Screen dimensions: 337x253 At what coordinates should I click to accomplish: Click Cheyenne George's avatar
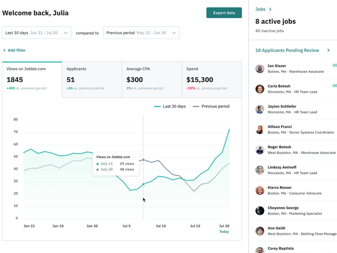coord(260,210)
